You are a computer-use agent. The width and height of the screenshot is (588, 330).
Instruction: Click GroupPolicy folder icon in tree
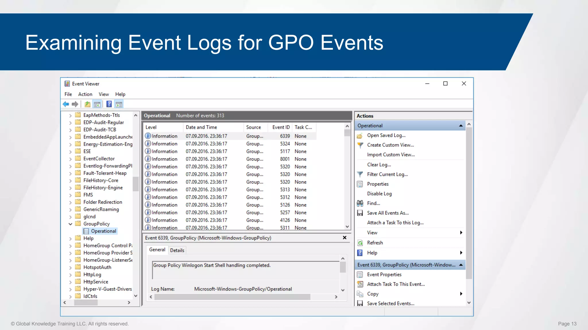point(78,224)
